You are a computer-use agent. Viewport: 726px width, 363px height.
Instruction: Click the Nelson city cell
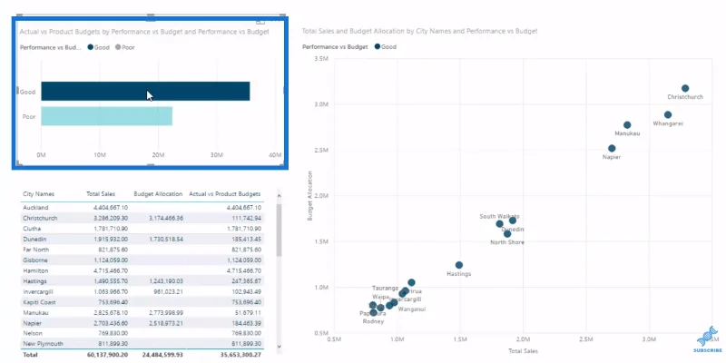click(x=32, y=333)
